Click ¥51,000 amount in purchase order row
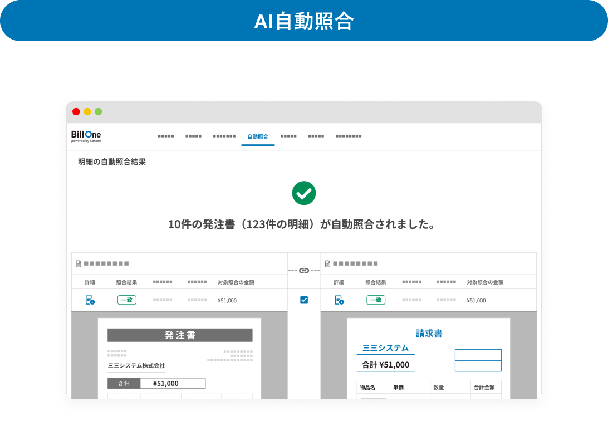This screenshot has width=608, height=431. pos(227,300)
